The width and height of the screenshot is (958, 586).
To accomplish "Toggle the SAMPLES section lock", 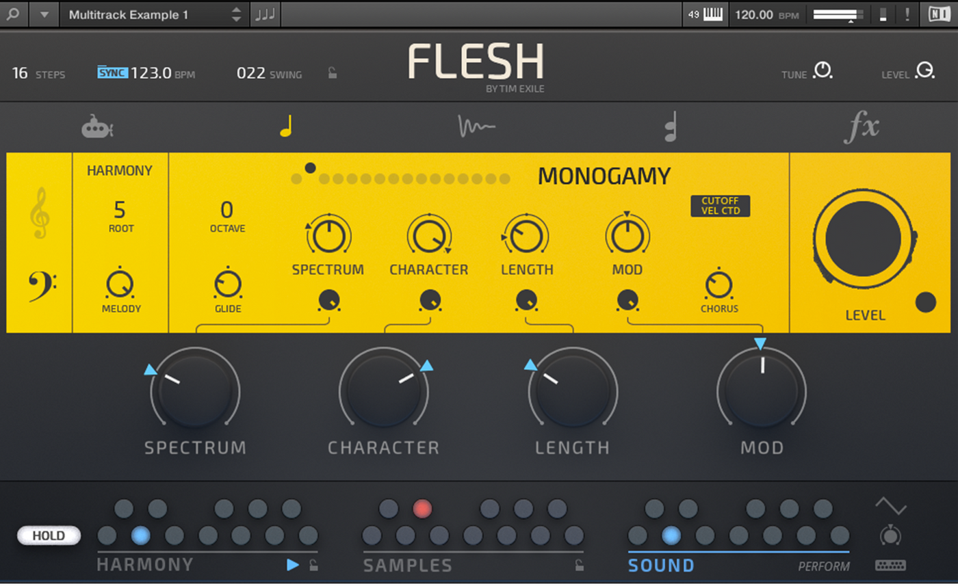I will (579, 565).
